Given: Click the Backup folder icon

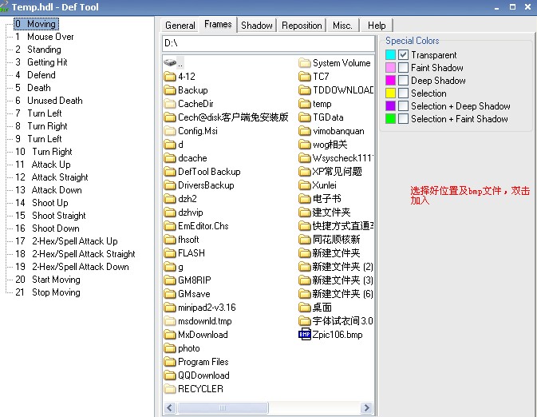Looking at the screenshot, I should coord(169,90).
